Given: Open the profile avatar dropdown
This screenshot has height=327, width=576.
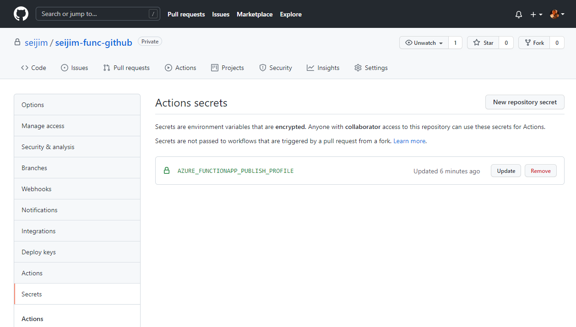Looking at the screenshot, I should pyautogui.click(x=555, y=14).
